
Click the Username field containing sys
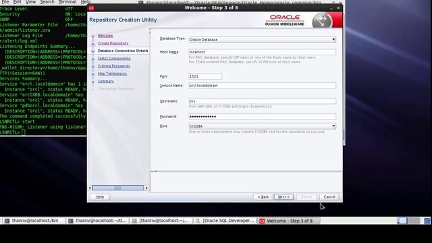point(263,101)
